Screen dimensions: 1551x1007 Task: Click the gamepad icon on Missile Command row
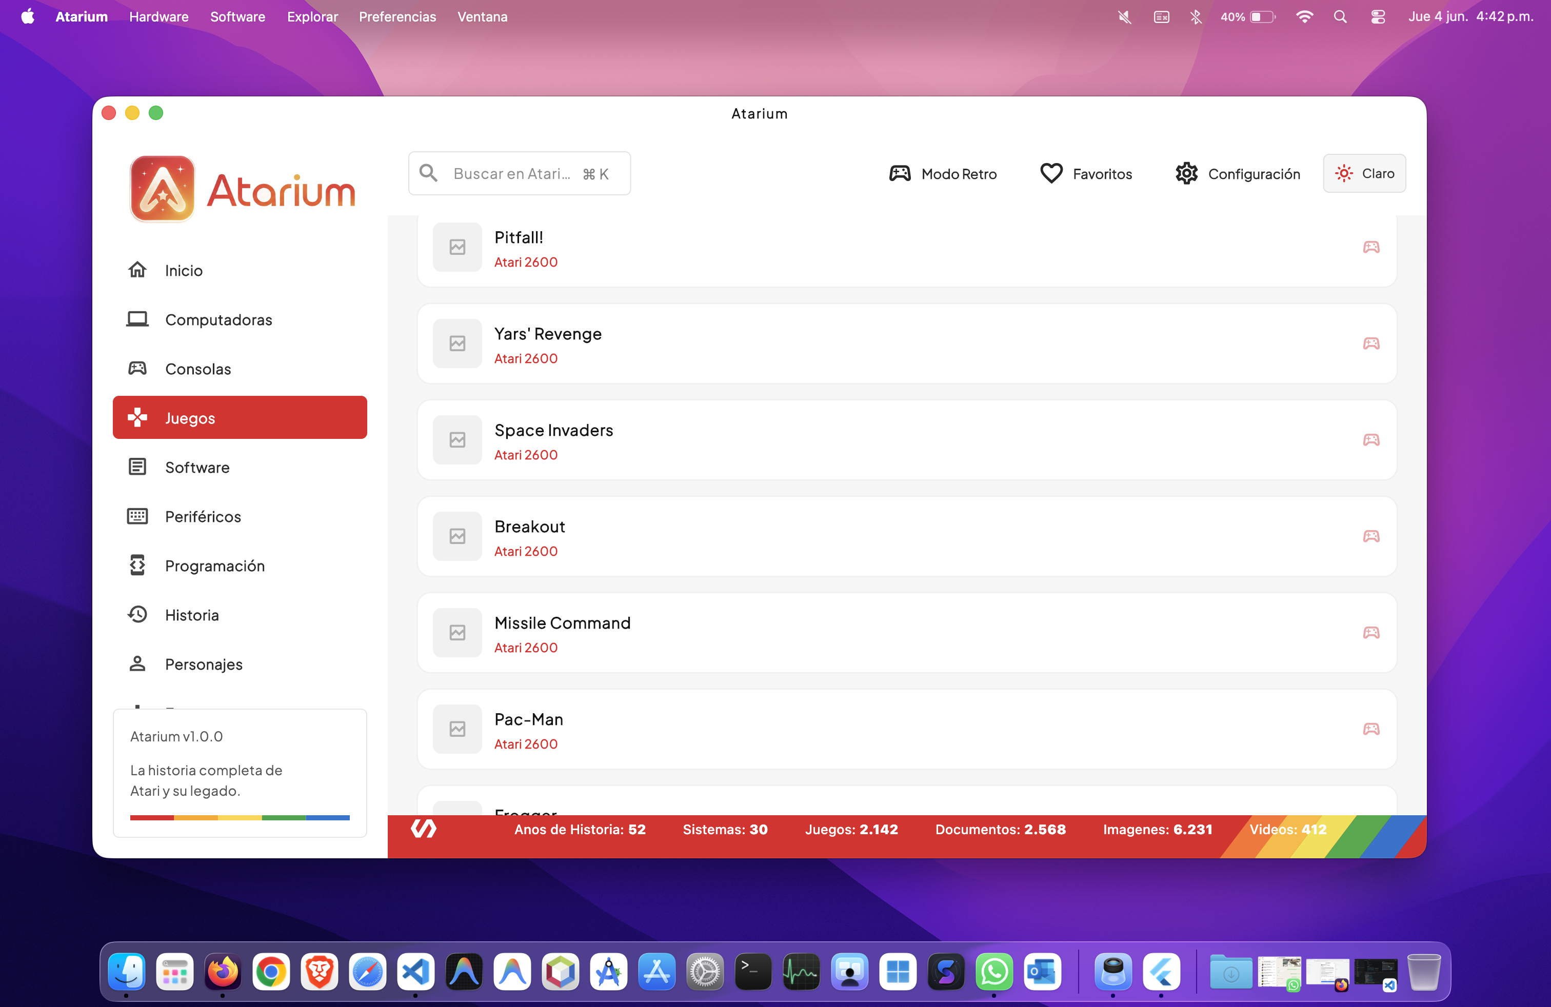click(x=1371, y=633)
